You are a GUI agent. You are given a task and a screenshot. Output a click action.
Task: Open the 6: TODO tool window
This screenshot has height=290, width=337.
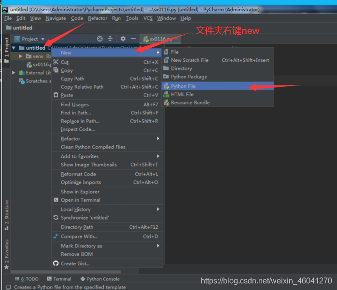(x=27, y=279)
